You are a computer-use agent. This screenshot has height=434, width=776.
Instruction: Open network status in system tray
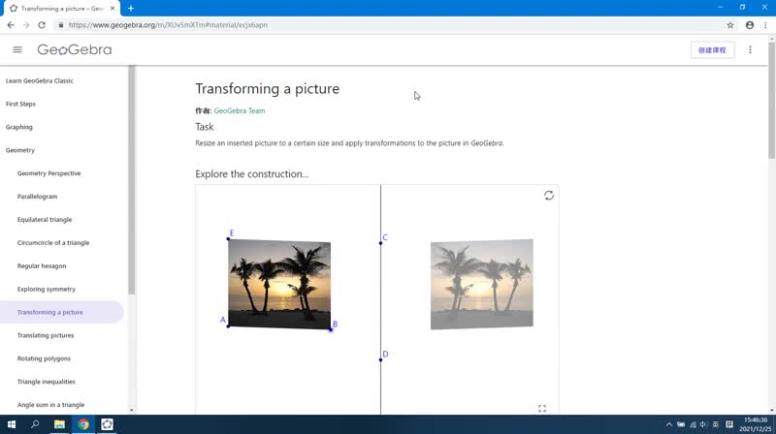pyautogui.click(x=693, y=424)
